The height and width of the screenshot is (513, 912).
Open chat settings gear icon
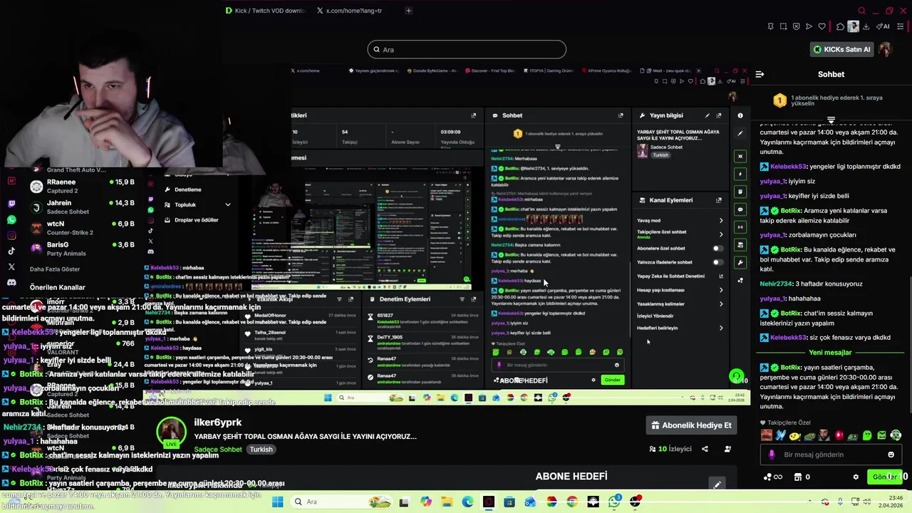tap(856, 477)
